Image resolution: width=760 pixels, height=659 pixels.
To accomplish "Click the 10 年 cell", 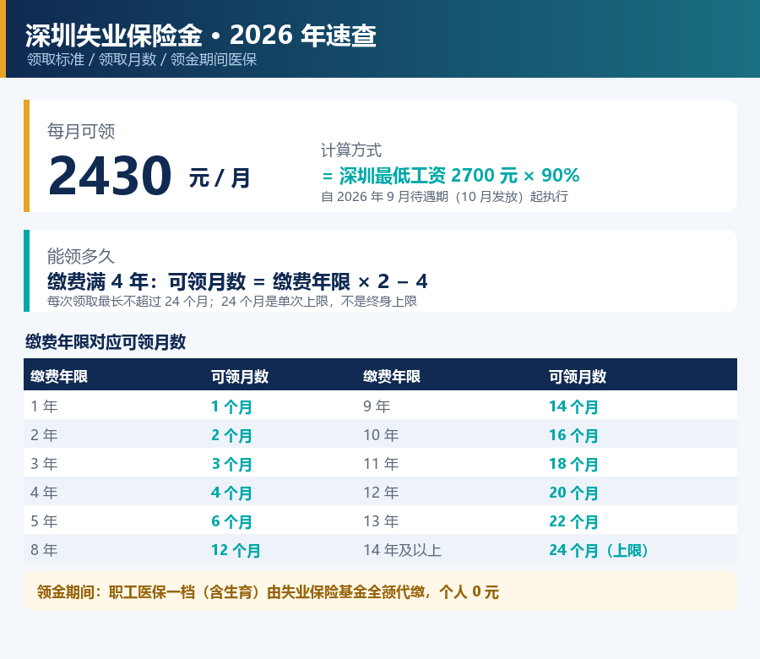I will 382,434.
